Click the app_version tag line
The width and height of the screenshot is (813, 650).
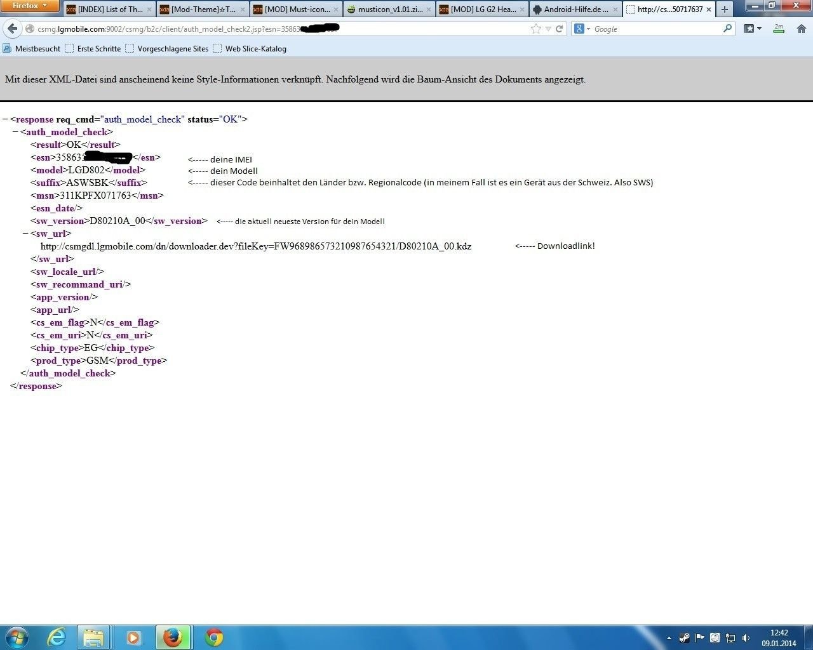click(x=64, y=297)
